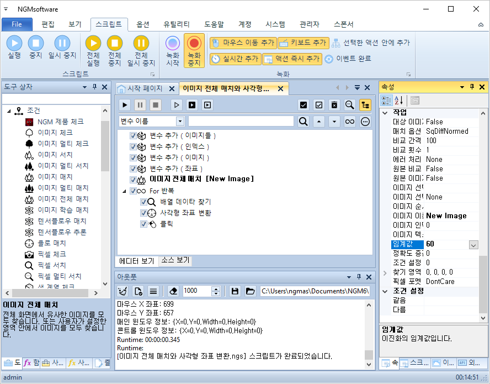Open the 편집 ribbon tab
490x384 pixels.
pyautogui.click(x=48, y=24)
